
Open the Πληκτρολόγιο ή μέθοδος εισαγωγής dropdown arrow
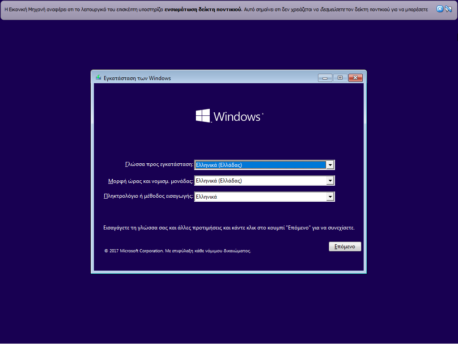coord(330,197)
